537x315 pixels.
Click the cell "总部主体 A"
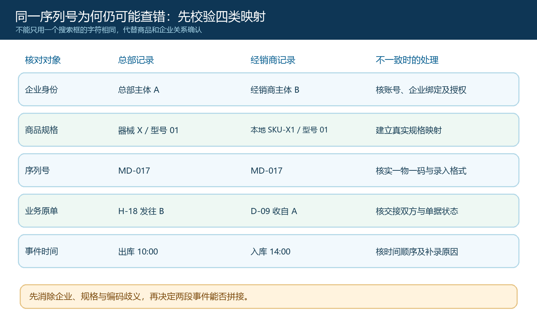click(x=139, y=90)
